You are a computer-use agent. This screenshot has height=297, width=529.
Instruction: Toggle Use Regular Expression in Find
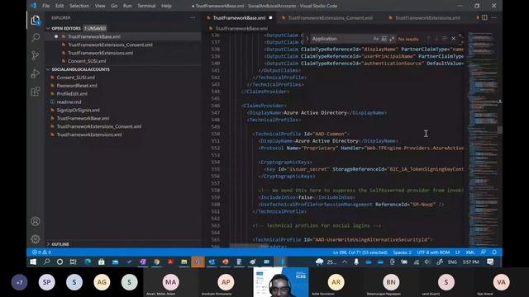tap(391, 39)
